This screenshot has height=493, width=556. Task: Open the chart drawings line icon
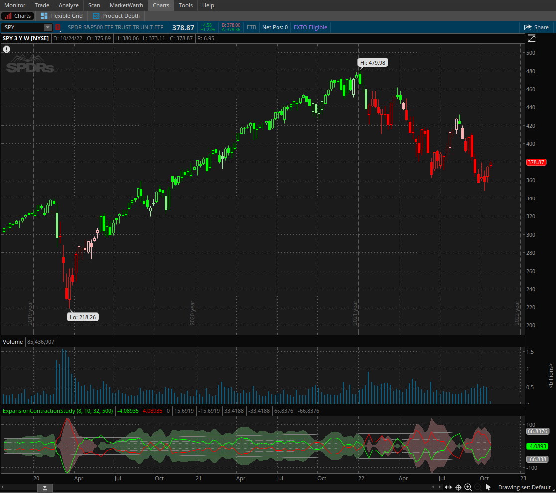pos(531,39)
